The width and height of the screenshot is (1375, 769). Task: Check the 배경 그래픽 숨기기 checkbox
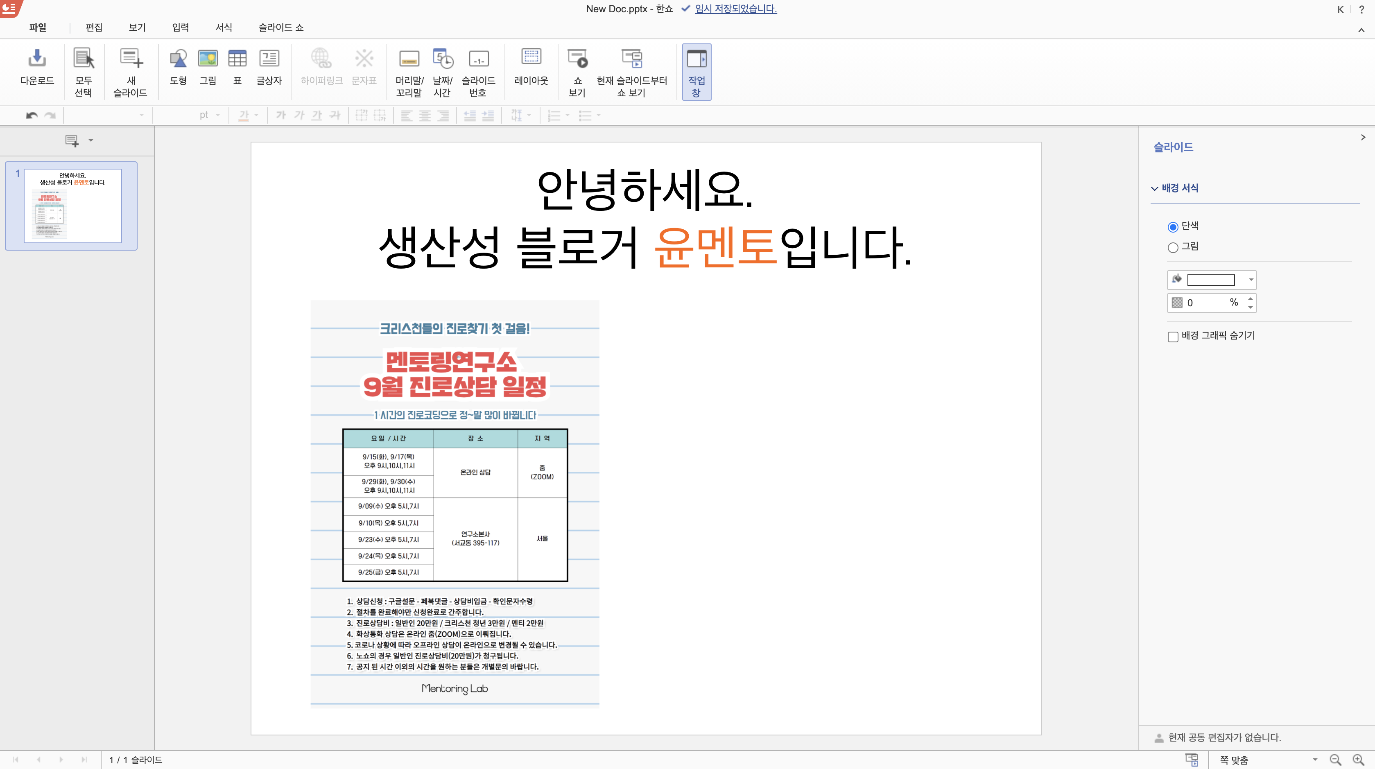1173,336
